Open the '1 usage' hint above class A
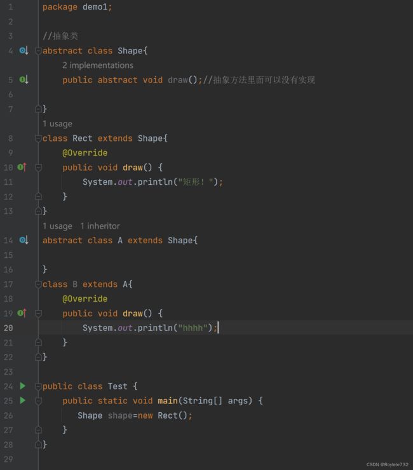Screen dimensions: 413x470 point(57,226)
